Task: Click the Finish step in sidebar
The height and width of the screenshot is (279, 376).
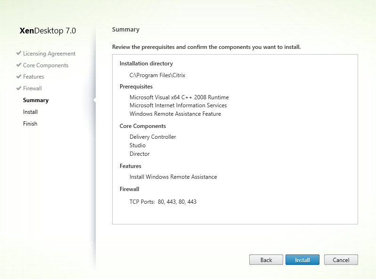Action: click(x=30, y=124)
